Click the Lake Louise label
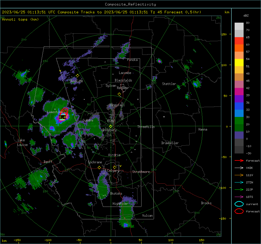 point(22,142)
